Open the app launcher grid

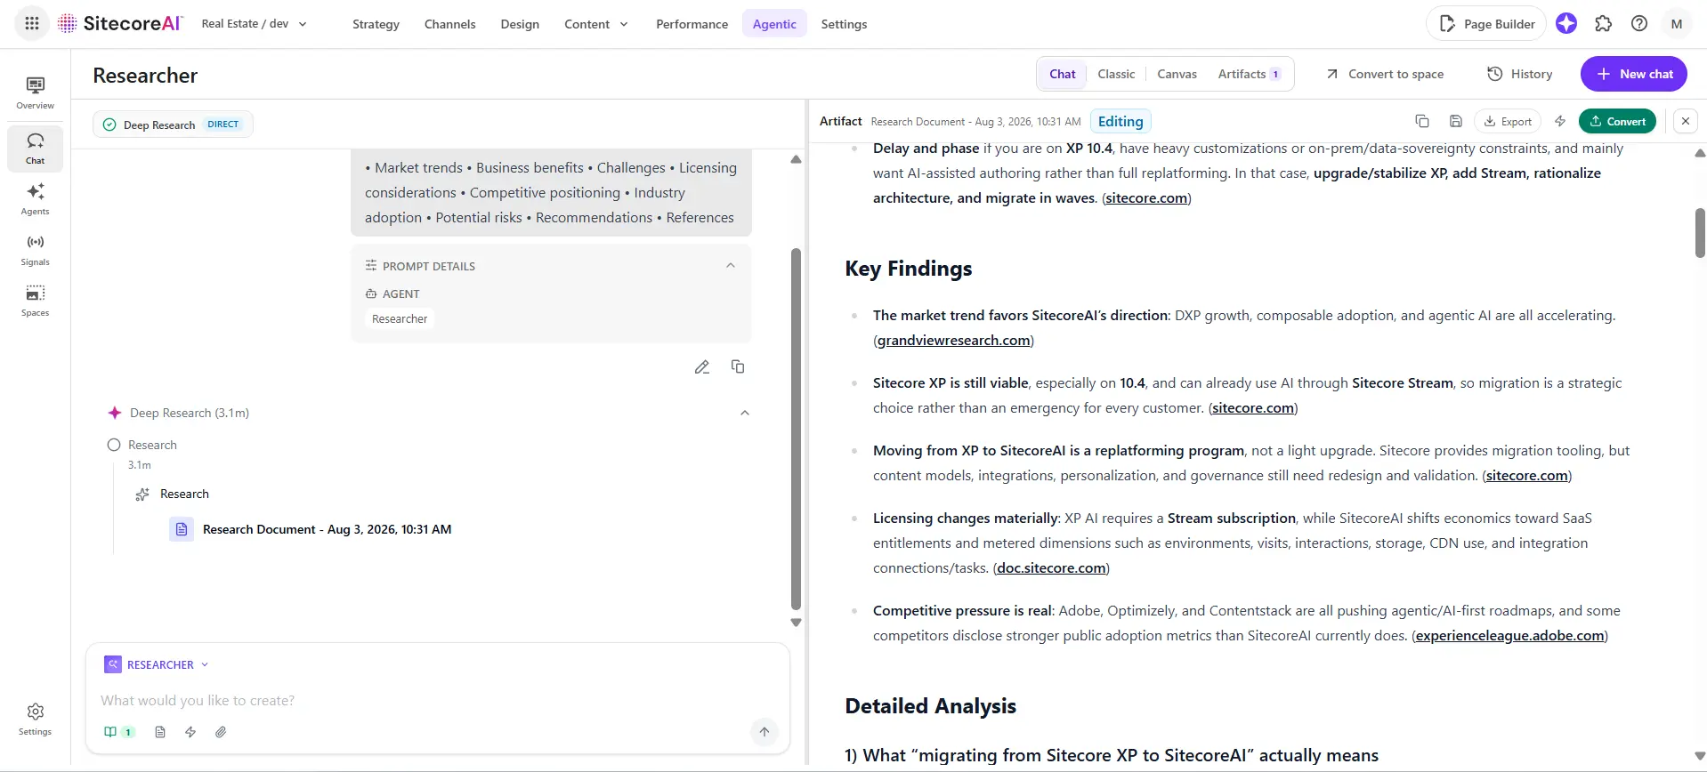tap(32, 24)
